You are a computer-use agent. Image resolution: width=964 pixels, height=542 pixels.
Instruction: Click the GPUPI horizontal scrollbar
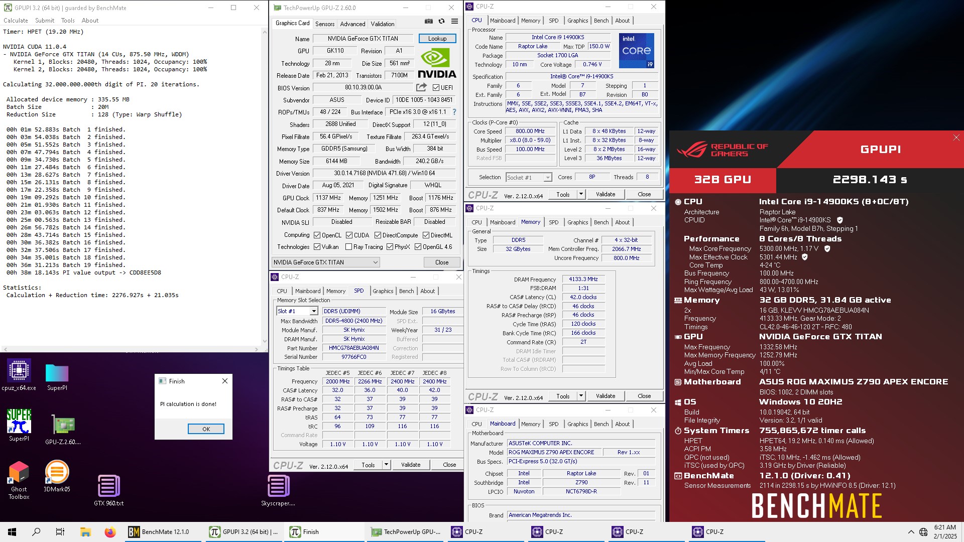(x=131, y=349)
